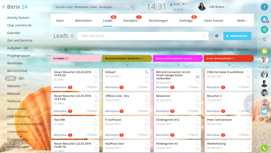Screen dimensions: 271x153
Task: Open the Offene Linie - Vira lead
Action: tap(117, 96)
